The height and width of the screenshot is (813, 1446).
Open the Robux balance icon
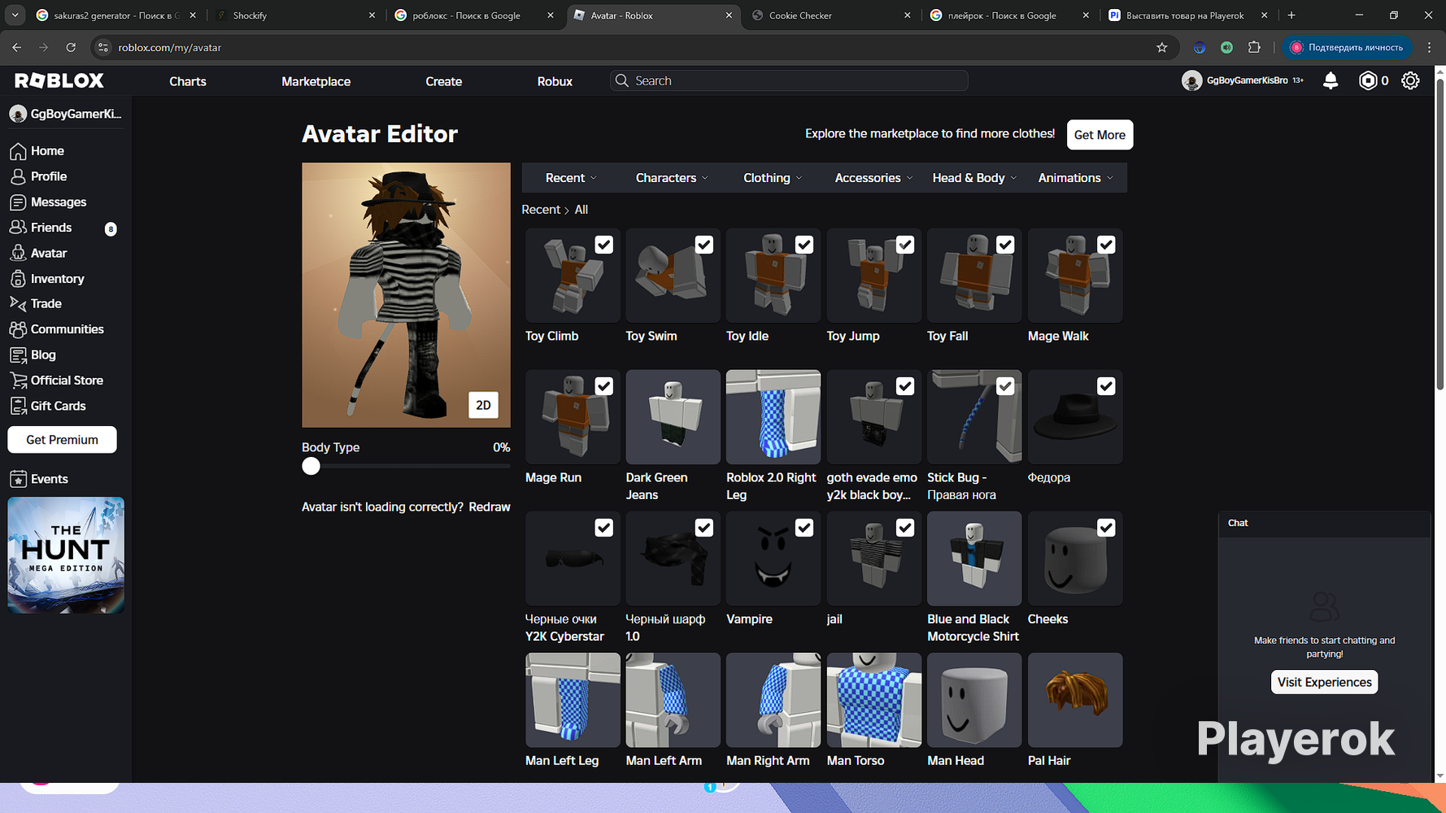[1368, 80]
